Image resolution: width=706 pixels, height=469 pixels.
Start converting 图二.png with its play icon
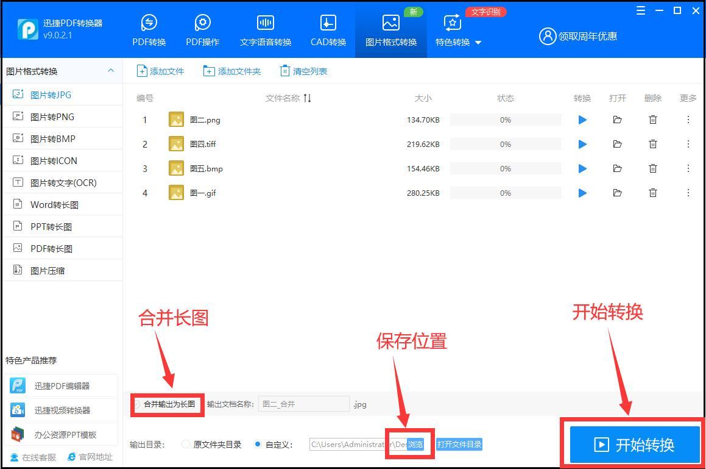582,120
